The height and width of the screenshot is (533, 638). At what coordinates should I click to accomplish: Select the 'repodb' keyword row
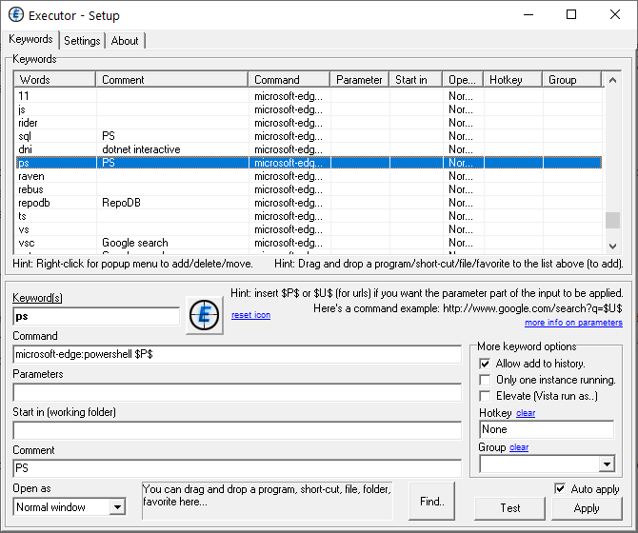click(309, 203)
